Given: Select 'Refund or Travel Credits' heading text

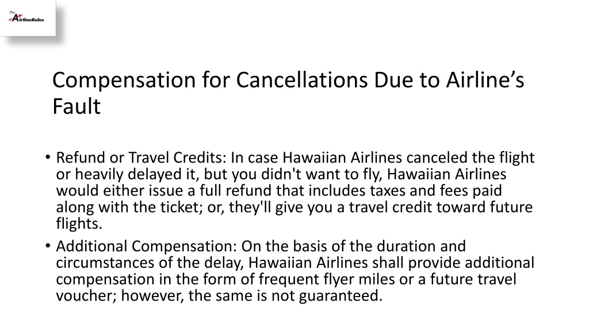Looking at the screenshot, I should [141, 157].
